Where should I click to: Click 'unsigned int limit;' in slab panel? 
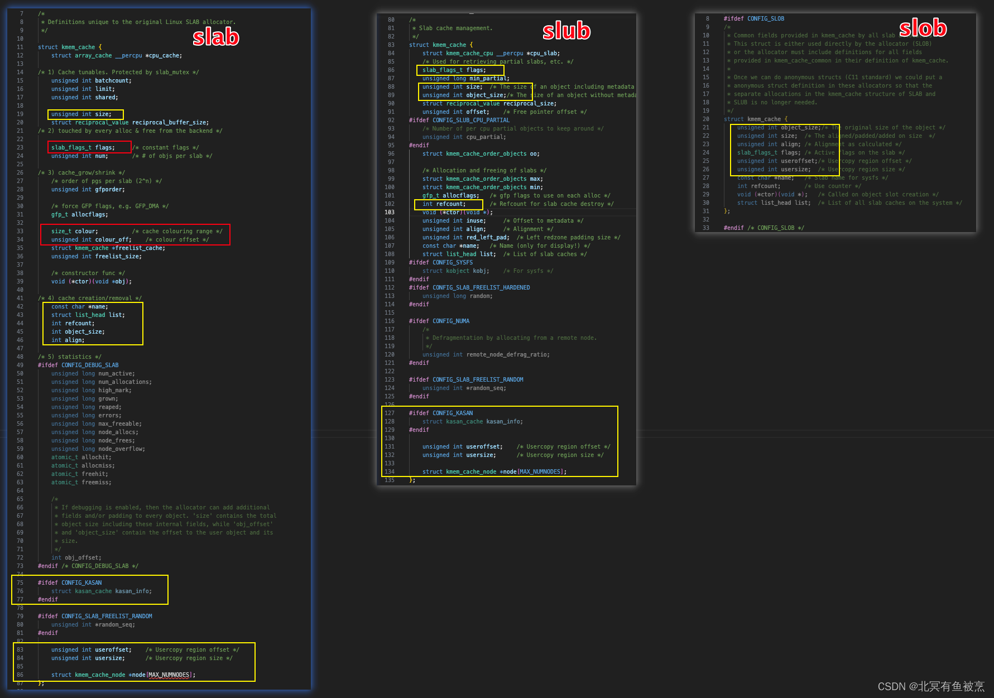tap(83, 89)
